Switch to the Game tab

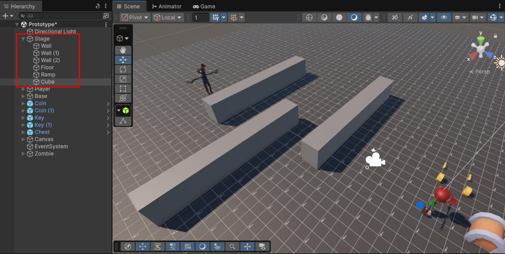[x=204, y=6]
